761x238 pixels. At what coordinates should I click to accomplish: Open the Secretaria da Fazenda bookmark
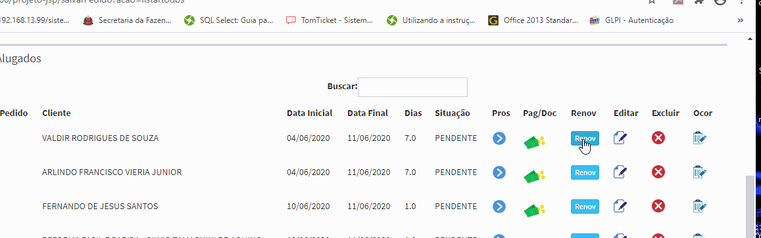(129, 20)
